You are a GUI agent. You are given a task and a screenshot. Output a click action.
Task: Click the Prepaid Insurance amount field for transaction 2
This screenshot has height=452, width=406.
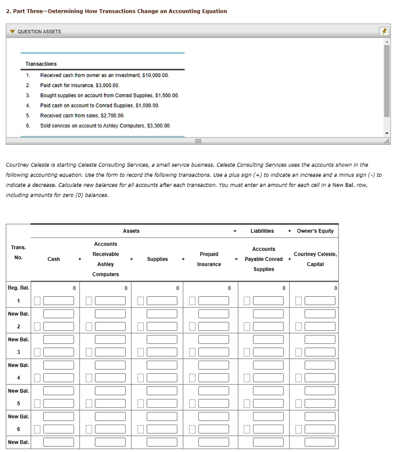point(214,327)
